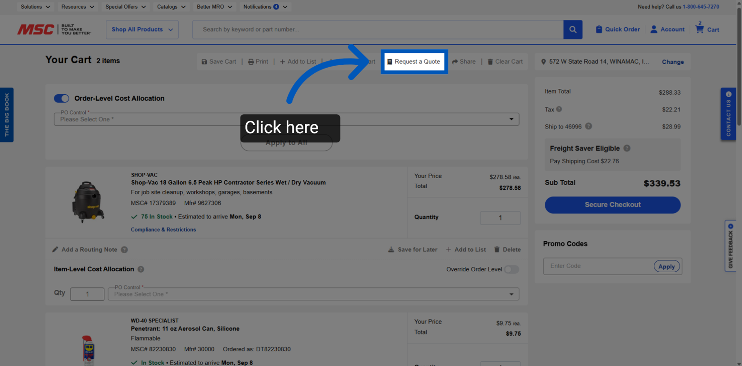This screenshot has height=366, width=742.
Task: Go to MSC logo homepage
Action: click(54, 30)
